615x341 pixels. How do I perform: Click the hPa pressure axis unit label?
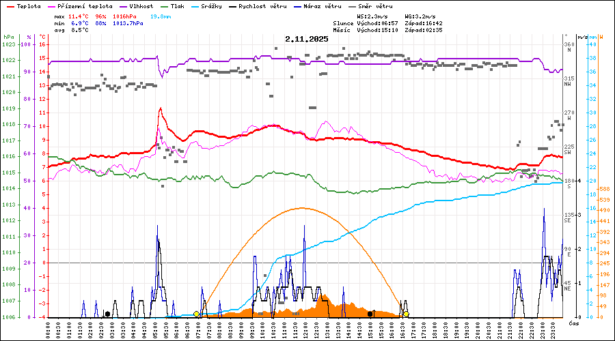[8, 36]
